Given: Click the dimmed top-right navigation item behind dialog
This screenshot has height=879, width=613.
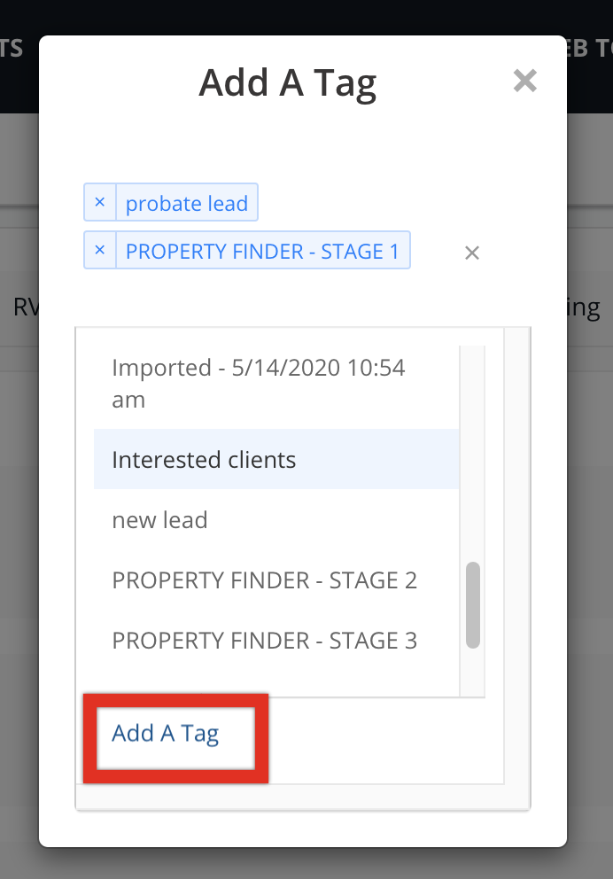Looking at the screenshot, I should tap(589, 48).
